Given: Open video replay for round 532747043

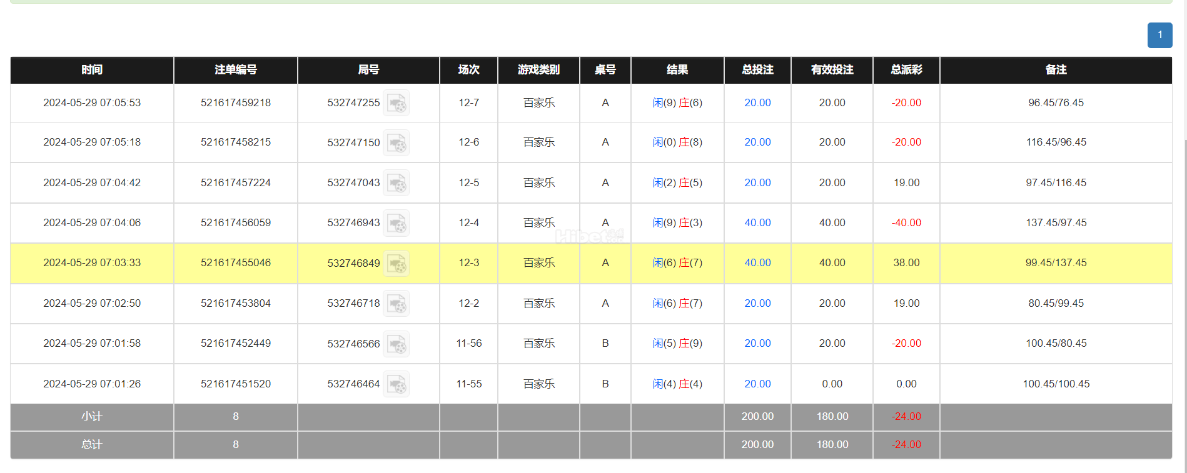Looking at the screenshot, I should coord(396,182).
